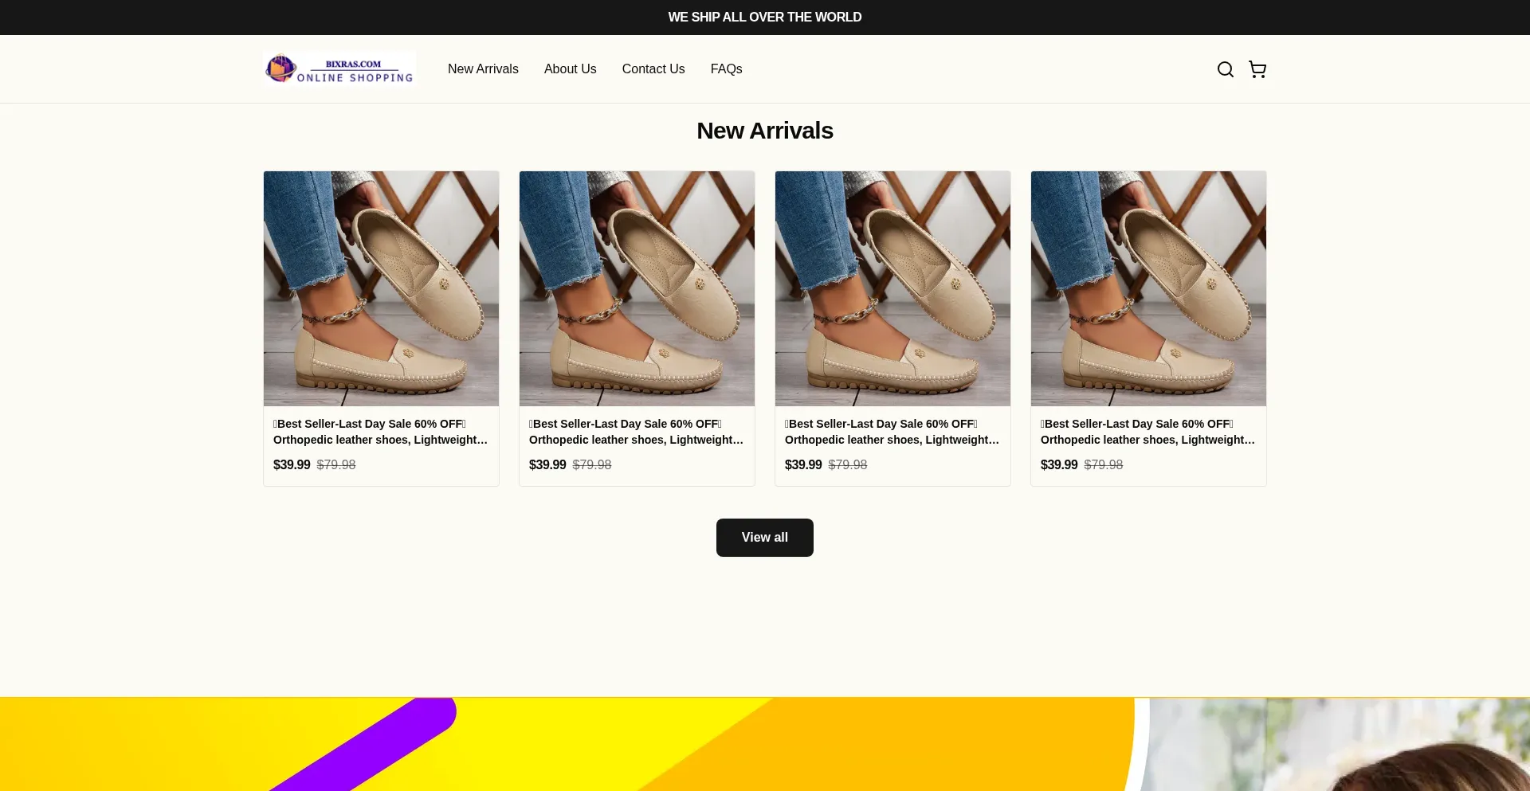This screenshot has height=791, width=1530.
Task: Click the $39.99 price on first product
Action: point(292,464)
